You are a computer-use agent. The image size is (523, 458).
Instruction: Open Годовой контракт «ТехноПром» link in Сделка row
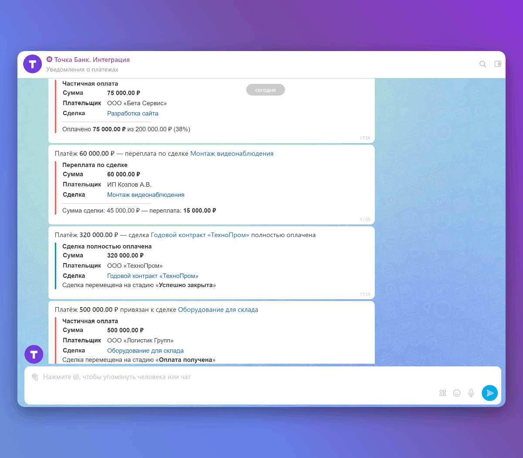153,276
